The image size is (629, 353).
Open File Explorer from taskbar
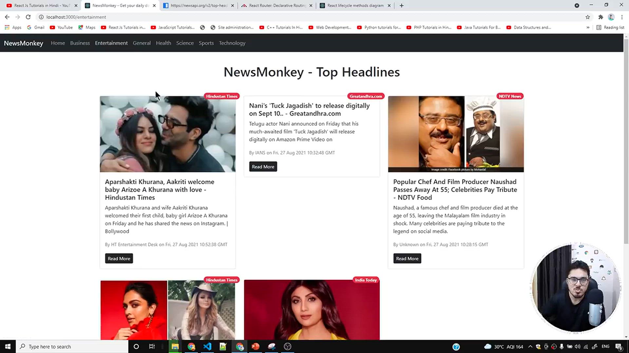pyautogui.click(x=175, y=346)
